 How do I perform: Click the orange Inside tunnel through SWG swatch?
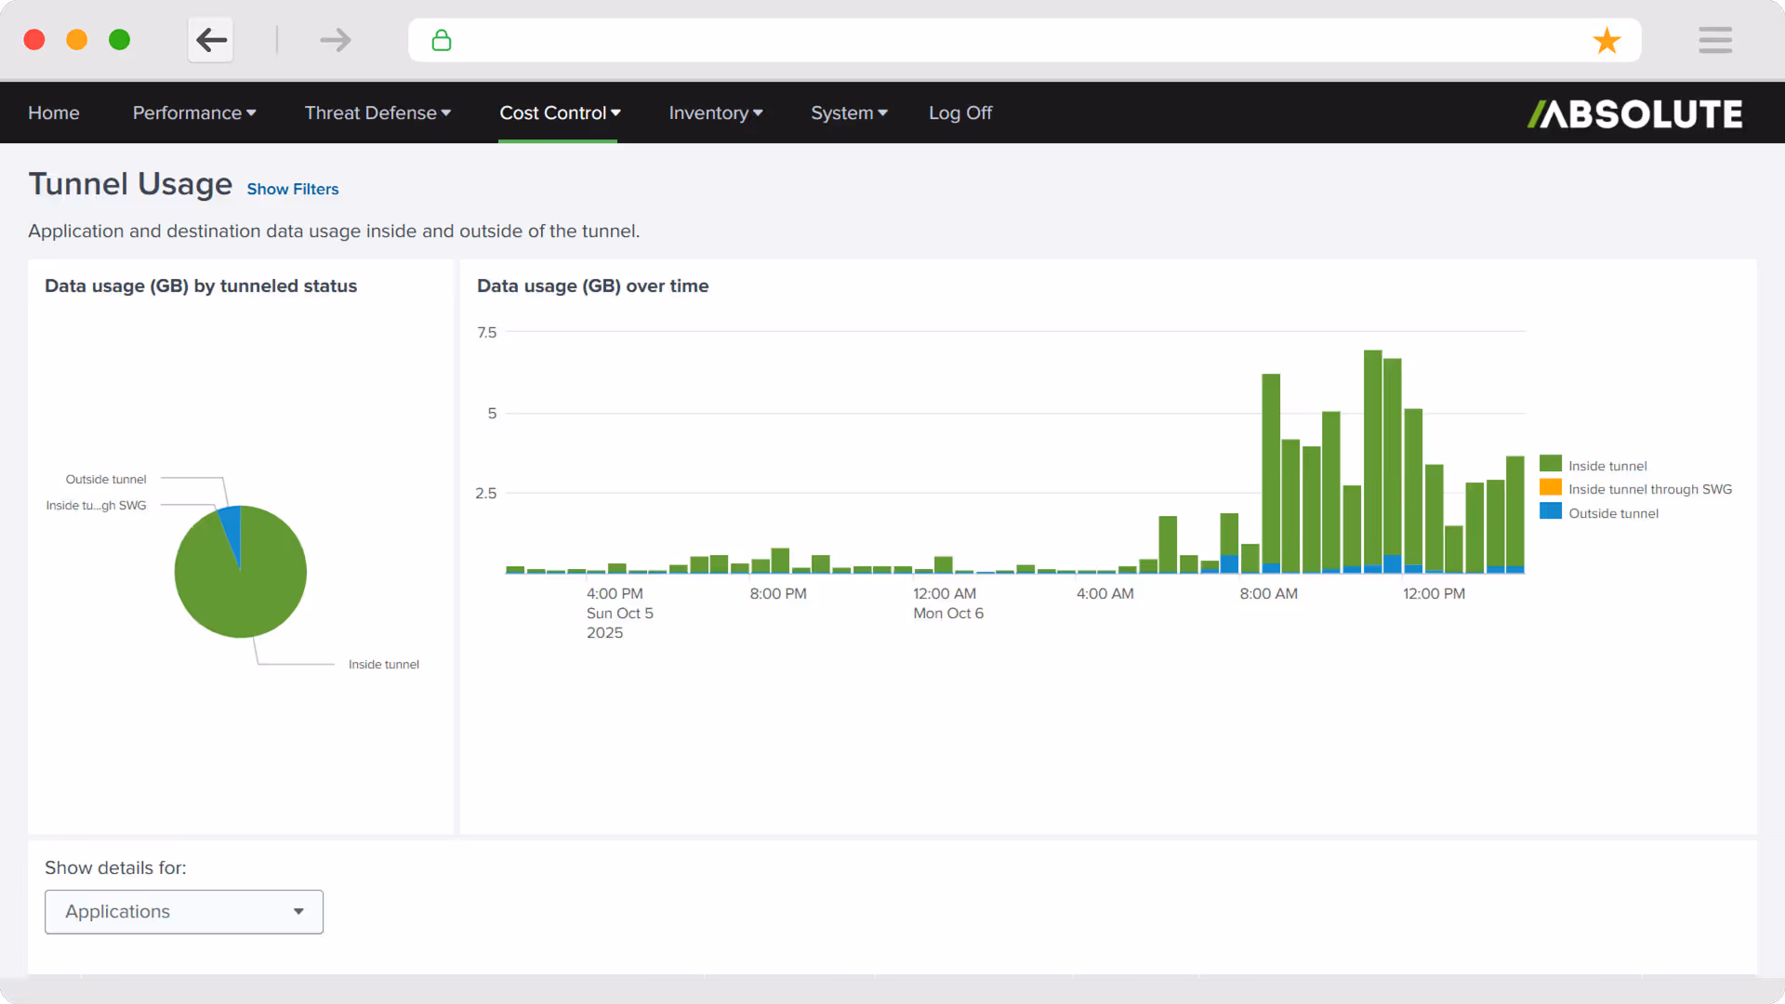(1550, 488)
